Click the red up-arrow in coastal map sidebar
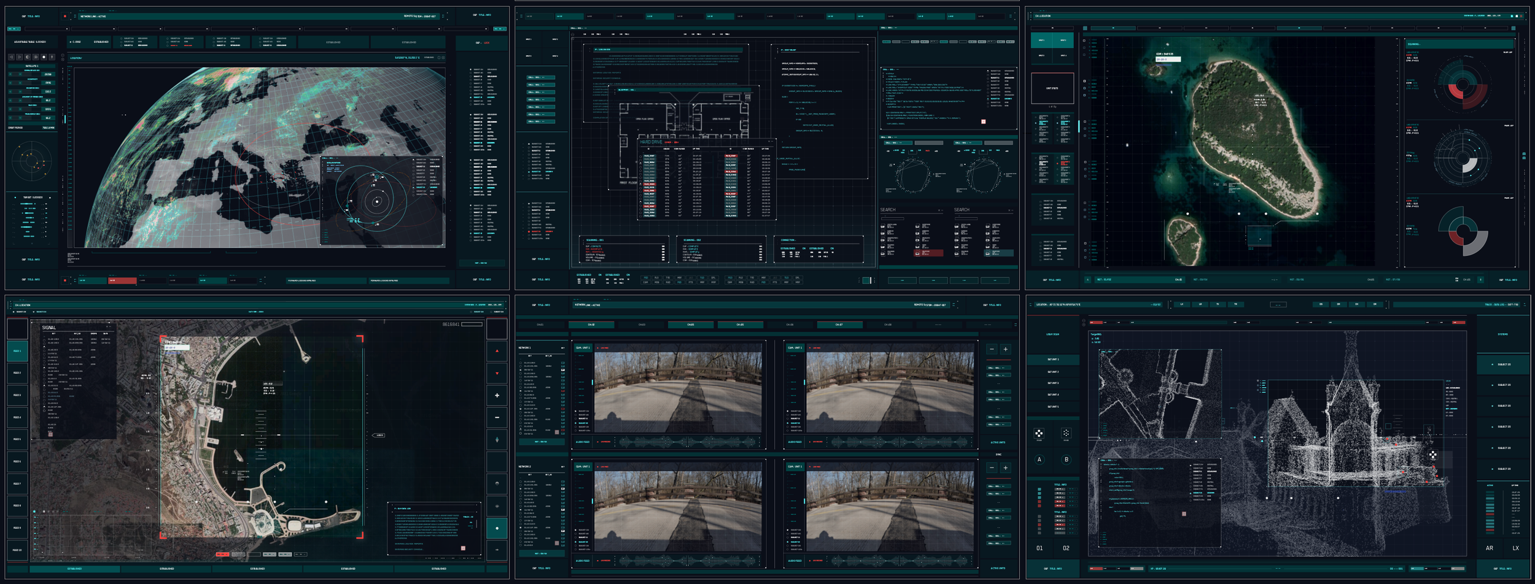The image size is (1535, 584). 497,351
